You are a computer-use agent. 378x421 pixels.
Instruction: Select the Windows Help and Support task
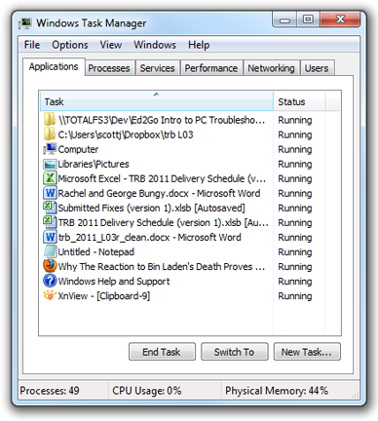coord(190,281)
